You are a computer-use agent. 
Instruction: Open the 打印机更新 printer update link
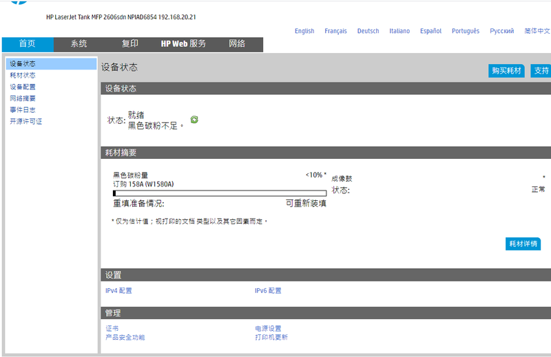tap(271, 338)
